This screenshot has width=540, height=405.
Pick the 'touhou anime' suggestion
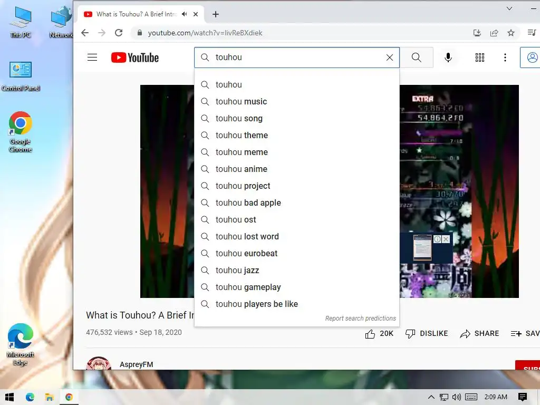pos(297,169)
